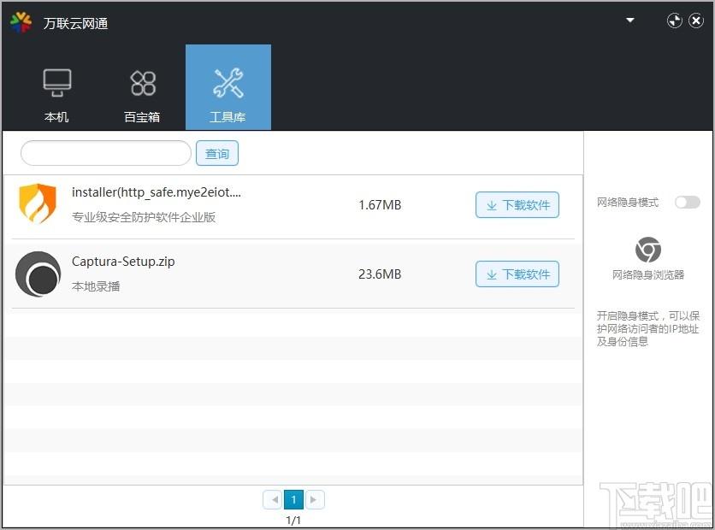Viewport: 715px width, 530px height.
Task: Click the 查询 search button
Action: click(x=217, y=153)
